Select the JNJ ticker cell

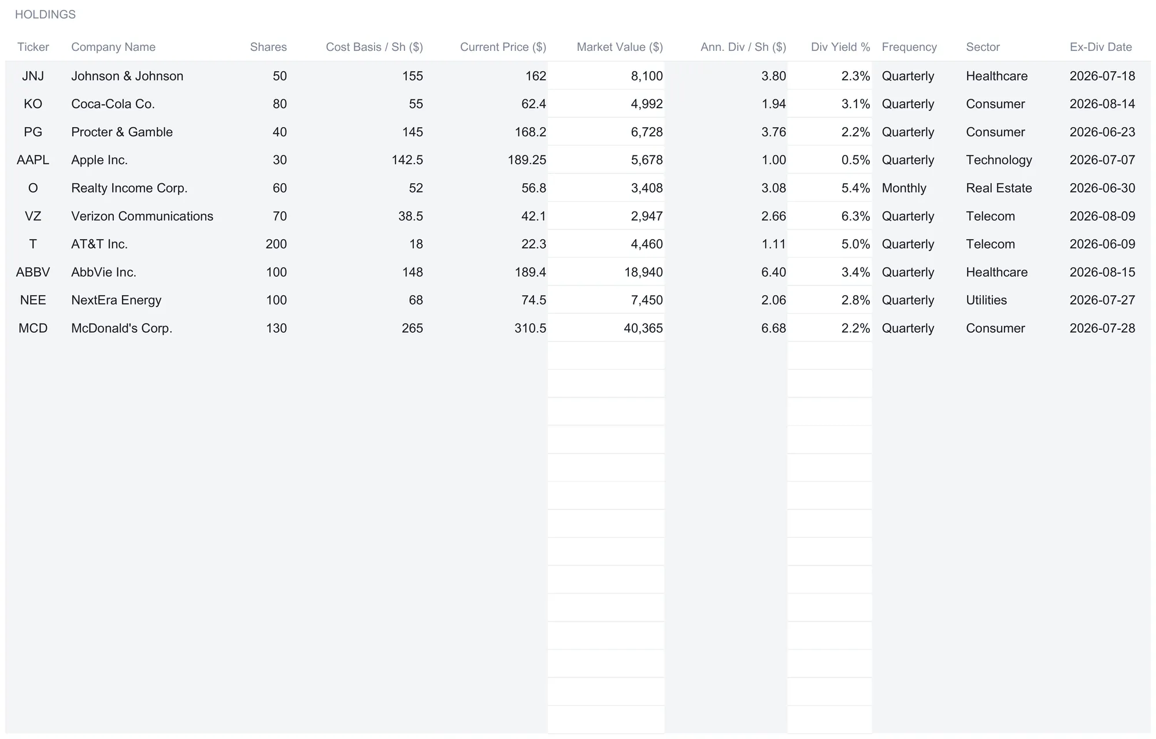(33, 76)
